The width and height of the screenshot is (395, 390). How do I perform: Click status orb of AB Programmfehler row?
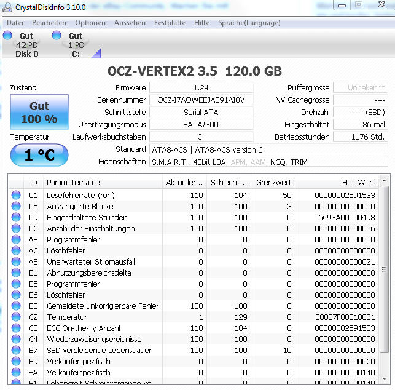pos(16,239)
